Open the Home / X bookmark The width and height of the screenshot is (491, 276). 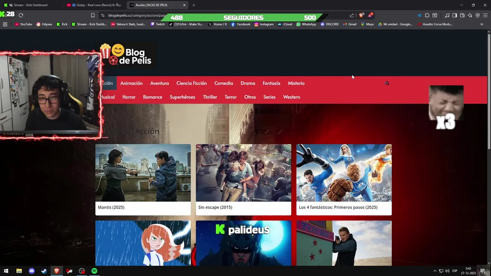pos(217,24)
